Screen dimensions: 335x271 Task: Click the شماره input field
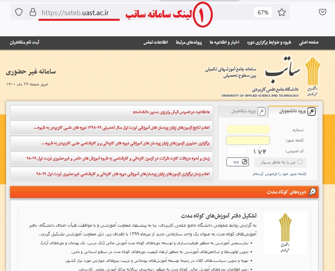tap(248, 130)
